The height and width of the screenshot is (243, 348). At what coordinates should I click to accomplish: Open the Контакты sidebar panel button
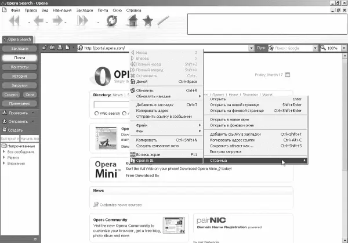(x=20, y=67)
